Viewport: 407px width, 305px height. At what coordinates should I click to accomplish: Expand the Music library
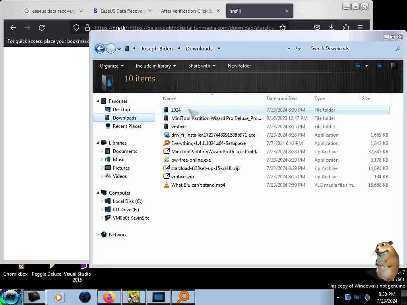[102, 160]
